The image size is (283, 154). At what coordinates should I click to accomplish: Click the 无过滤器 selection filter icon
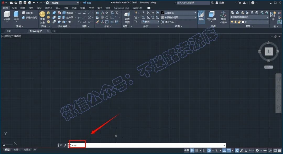coord(211,14)
